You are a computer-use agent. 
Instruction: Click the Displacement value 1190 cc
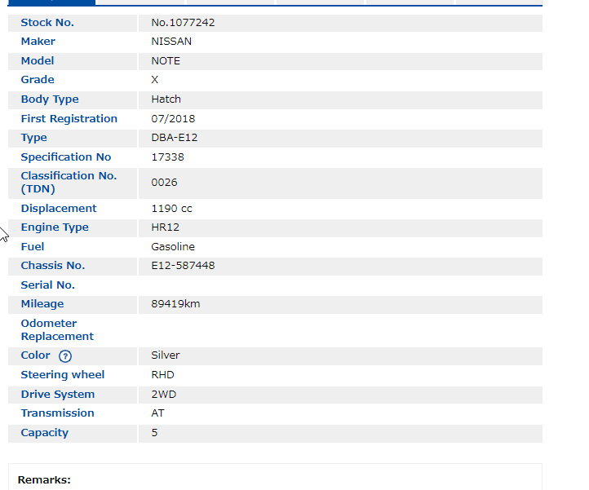click(x=171, y=209)
